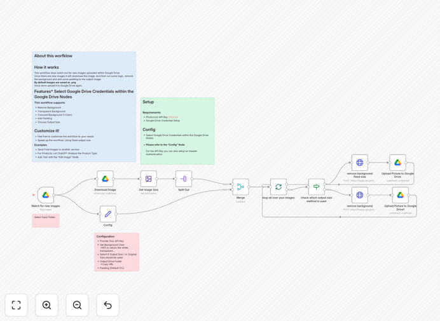
Task: Click the remove background fixed size HTTP node
Action: pos(360,163)
